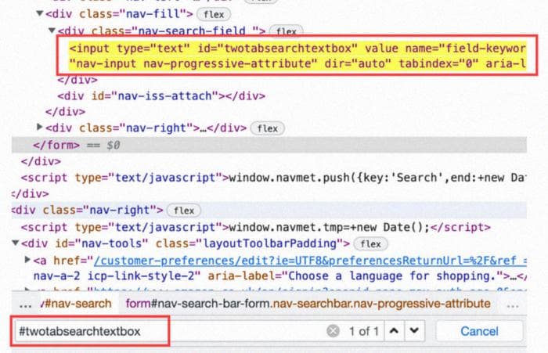The height and width of the screenshot is (353, 548).
Task: Expand the customer-preferences anchor node
Action: [x=27, y=260]
